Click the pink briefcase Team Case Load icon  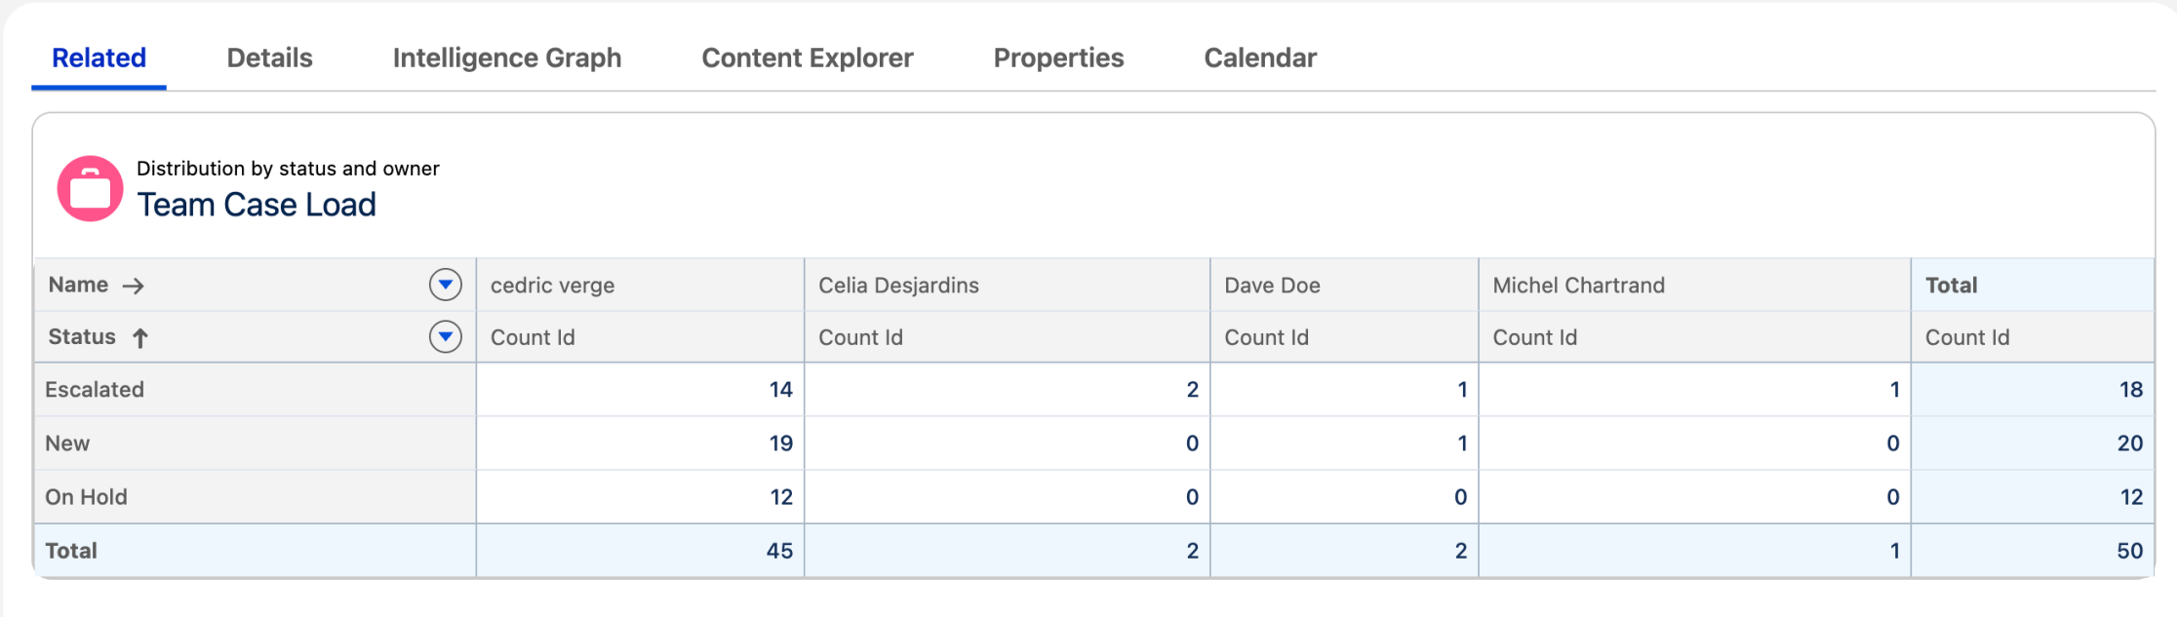coord(90,188)
